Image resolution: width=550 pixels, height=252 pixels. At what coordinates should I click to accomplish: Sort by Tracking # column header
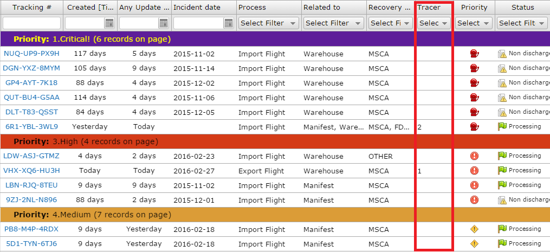point(31,8)
